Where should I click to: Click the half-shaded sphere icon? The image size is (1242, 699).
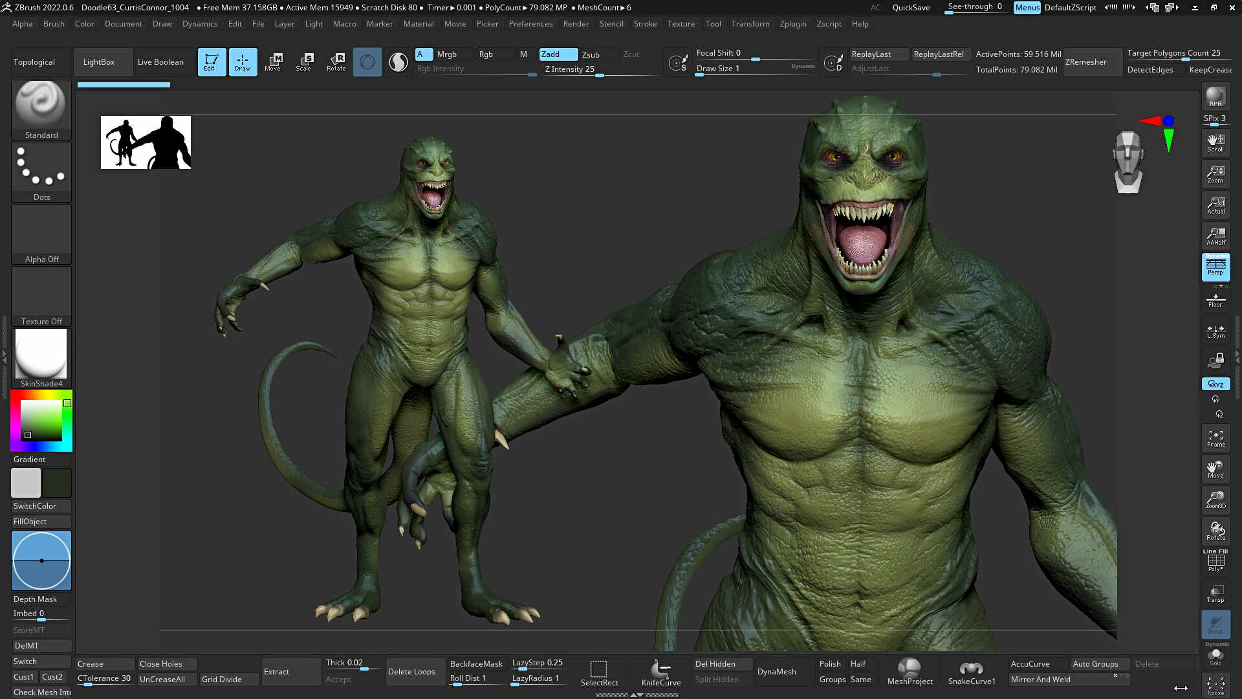coord(398,62)
